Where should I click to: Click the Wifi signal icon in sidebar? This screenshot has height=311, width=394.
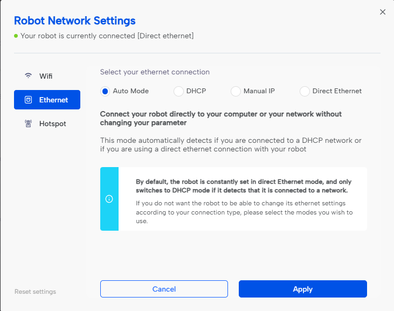(x=29, y=76)
